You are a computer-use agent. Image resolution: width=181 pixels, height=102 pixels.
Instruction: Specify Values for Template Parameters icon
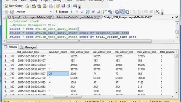(x=158, y=12)
